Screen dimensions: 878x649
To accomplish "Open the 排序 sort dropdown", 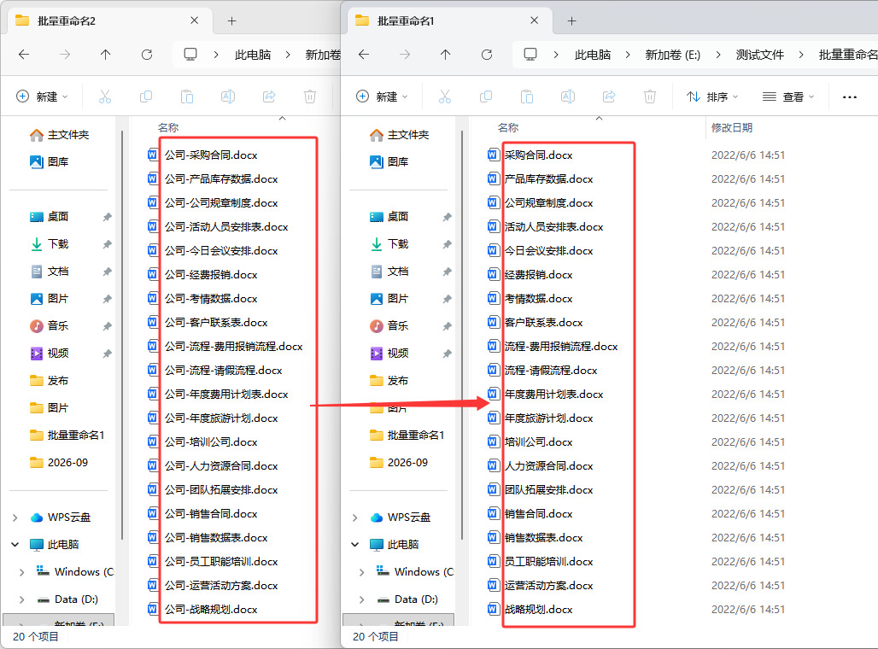I will click(x=712, y=96).
